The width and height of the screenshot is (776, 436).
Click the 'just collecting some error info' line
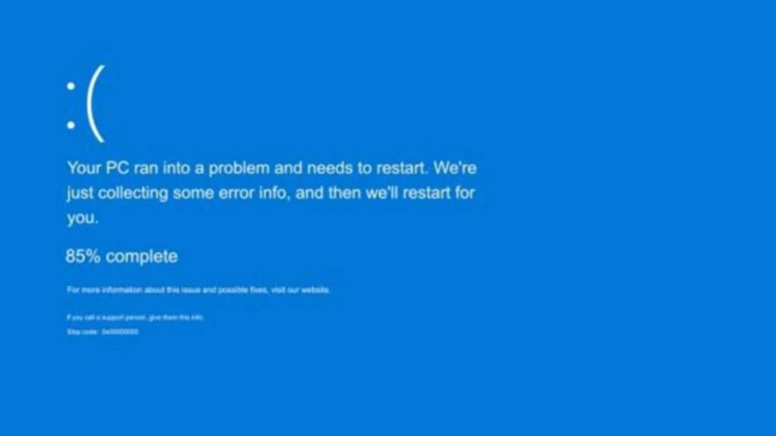[x=271, y=193]
